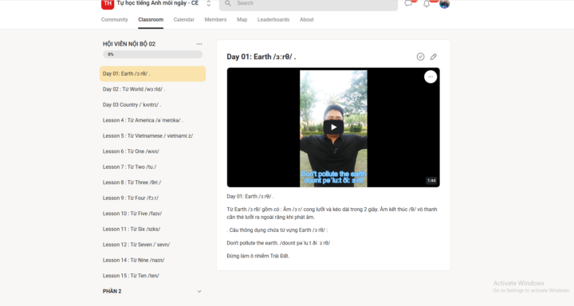Open course options three-dot menu

click(x=199, y=44)
